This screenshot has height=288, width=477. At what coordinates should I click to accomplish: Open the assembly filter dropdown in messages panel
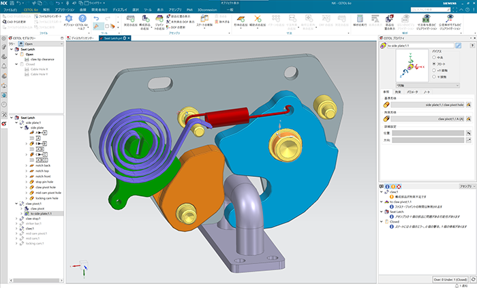pos(467,187)
